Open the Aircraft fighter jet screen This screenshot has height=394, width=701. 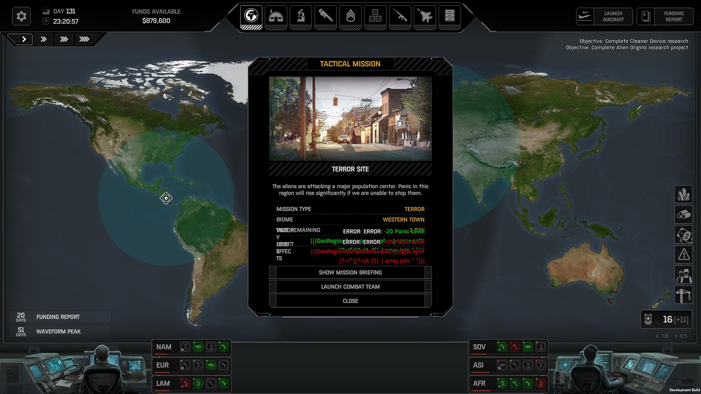point(425,16)
